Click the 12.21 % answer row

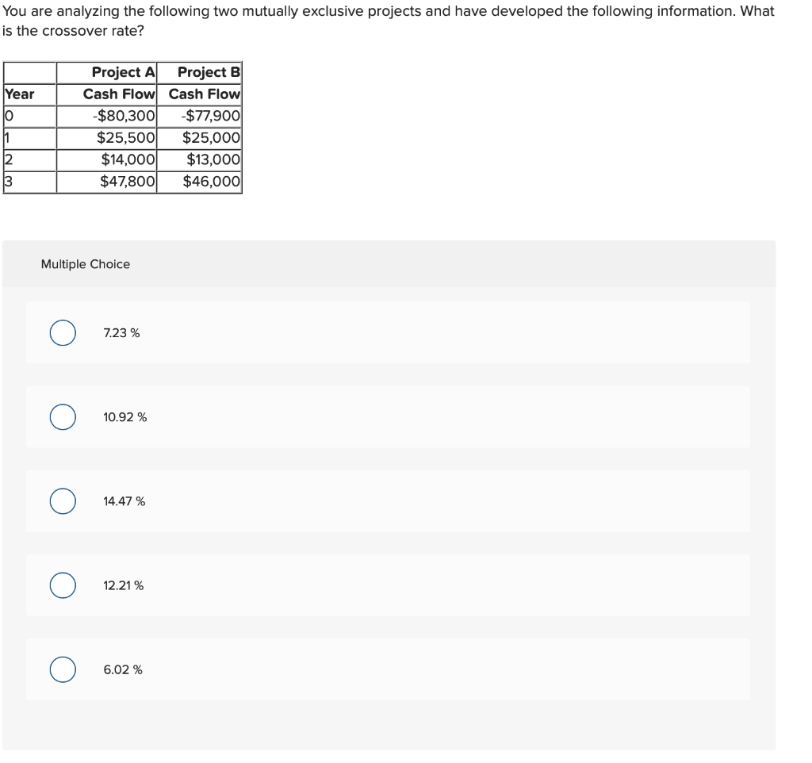tap(389, 585)
